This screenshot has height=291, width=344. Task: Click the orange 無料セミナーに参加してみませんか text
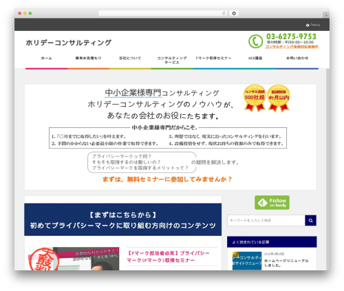click(167, 179)
